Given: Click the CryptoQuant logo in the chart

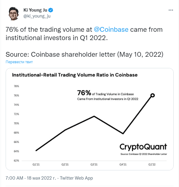Looking at the screenshot, I should (x=143, y=147).
